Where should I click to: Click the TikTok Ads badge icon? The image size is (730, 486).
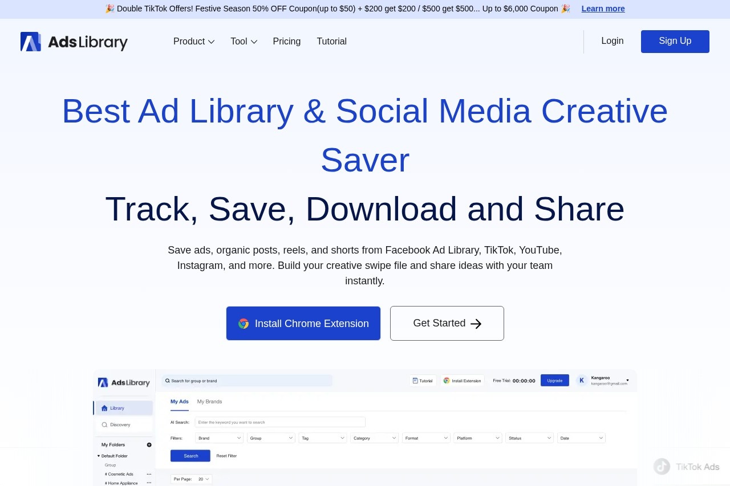coord(662,467)
